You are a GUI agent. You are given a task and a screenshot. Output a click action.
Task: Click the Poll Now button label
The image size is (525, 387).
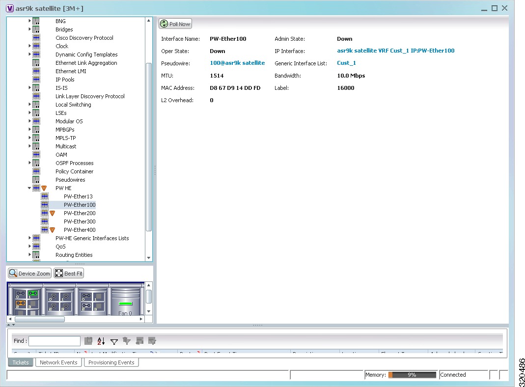click(180, 24)
